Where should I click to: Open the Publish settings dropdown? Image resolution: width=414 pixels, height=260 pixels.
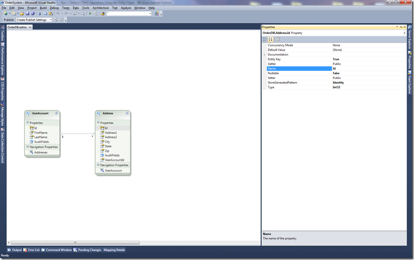point(50,20)
